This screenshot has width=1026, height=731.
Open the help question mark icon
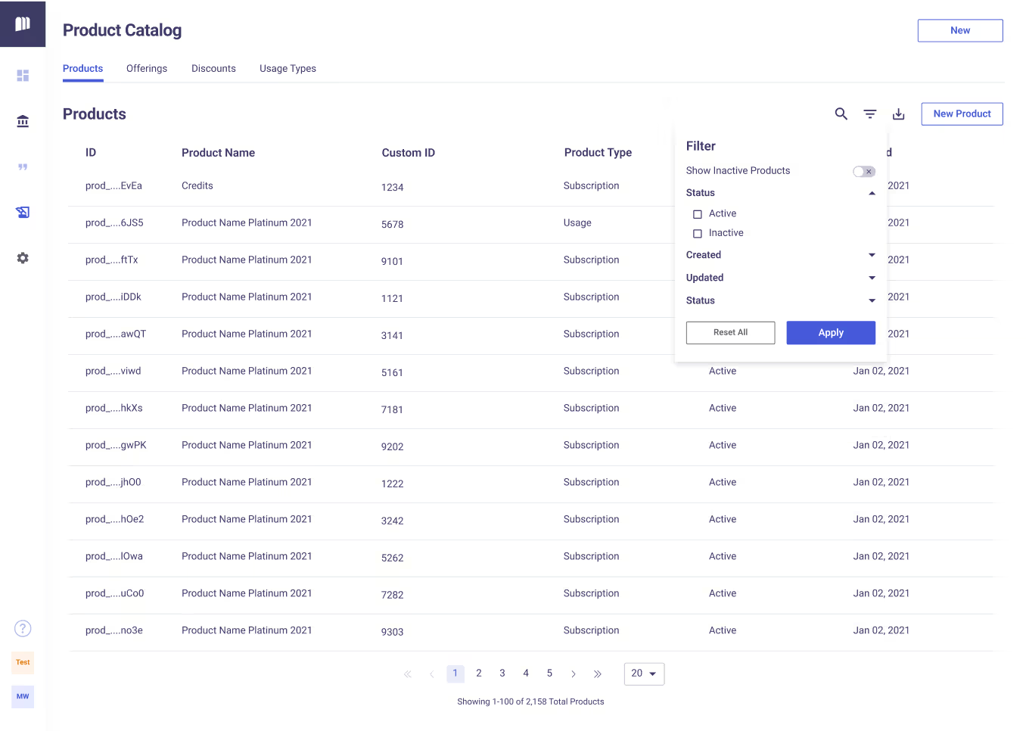click(23, 628)
